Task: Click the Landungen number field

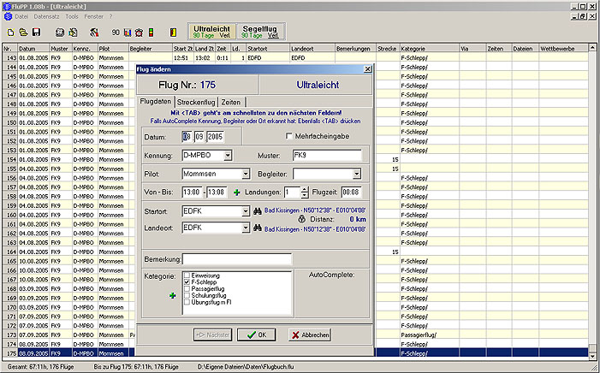Action: [293, 192]
